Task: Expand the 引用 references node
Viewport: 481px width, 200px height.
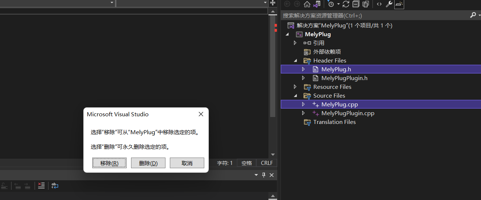Action: click(x=295, y=43)
